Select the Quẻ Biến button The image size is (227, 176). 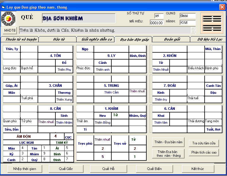[154, 169]
